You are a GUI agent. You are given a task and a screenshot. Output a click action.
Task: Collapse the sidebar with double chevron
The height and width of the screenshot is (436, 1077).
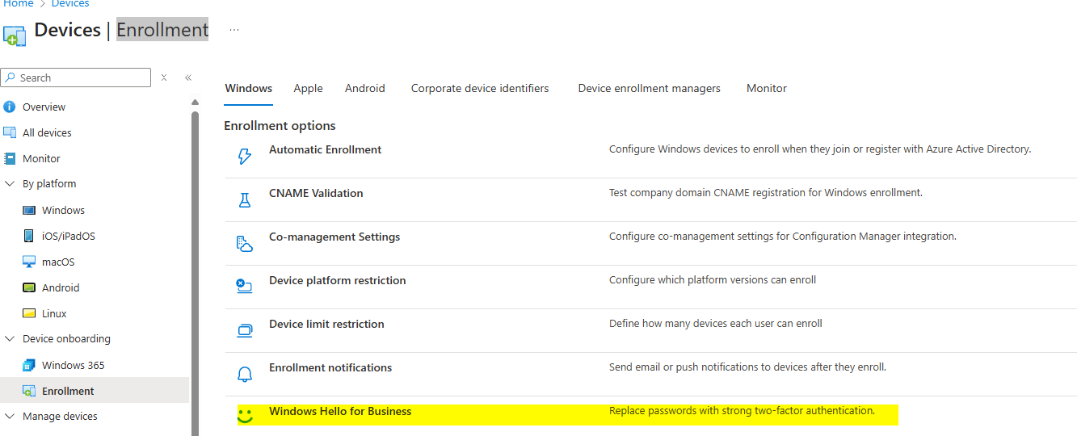[188, 78]
